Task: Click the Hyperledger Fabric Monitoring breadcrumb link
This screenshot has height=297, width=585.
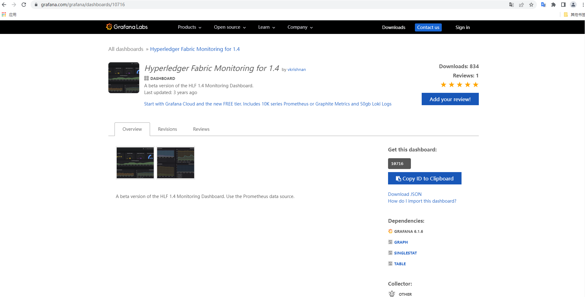Action: (x=195, y=49)
